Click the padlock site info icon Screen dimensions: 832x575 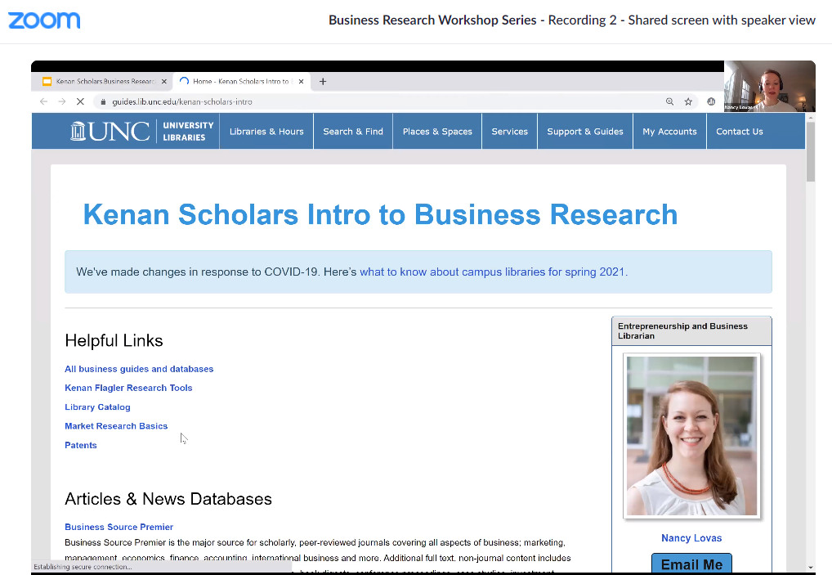point(103,101)
